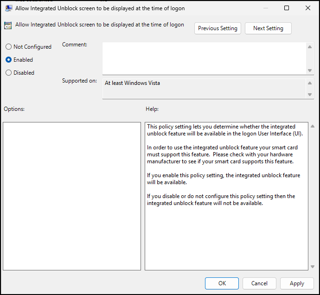320x295 pixels.
Task: Click the Supported on scroll up arrow
Action: (x=310, y=83)
